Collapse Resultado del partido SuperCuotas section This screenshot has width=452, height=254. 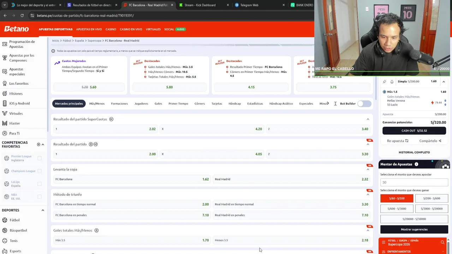coord(368,119)
